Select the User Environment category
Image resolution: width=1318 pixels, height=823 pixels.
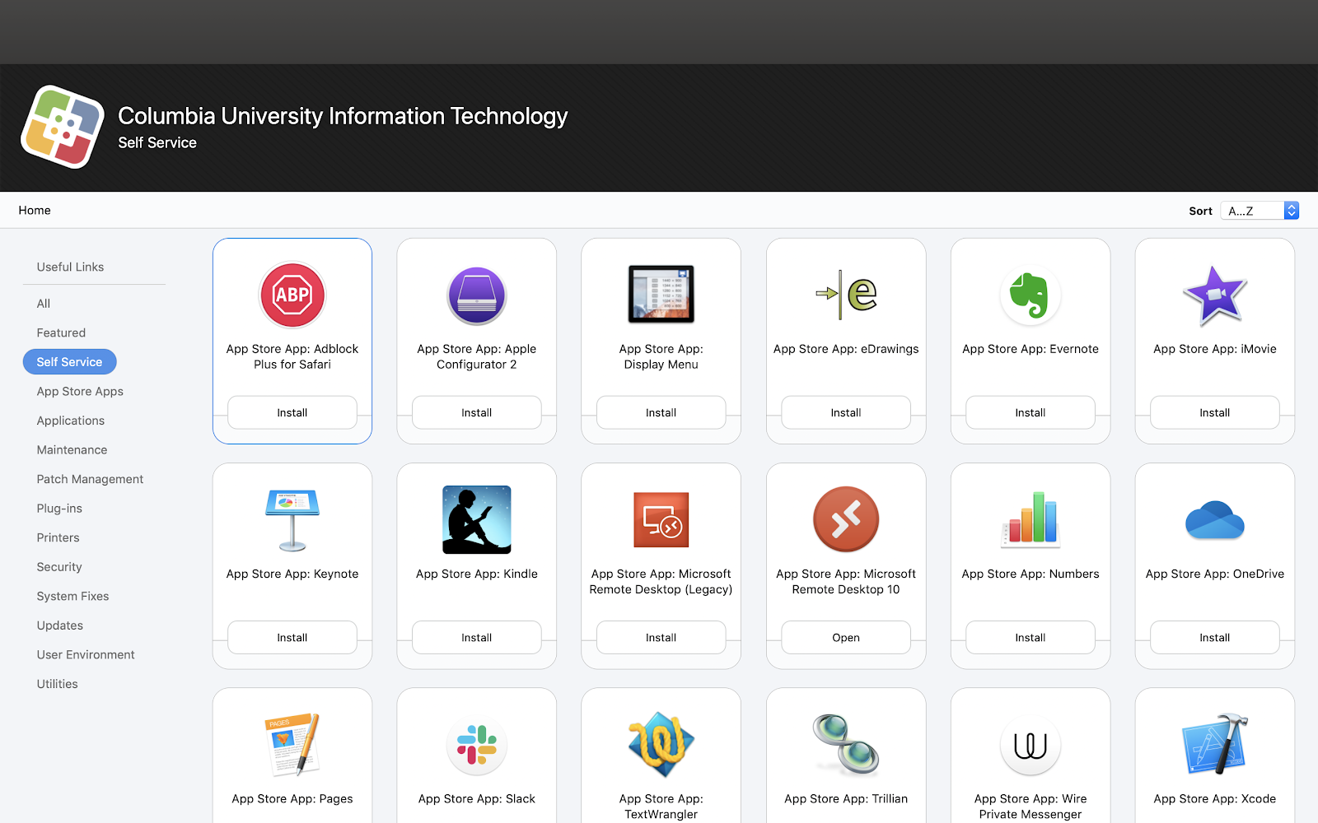tap(86, 655)
